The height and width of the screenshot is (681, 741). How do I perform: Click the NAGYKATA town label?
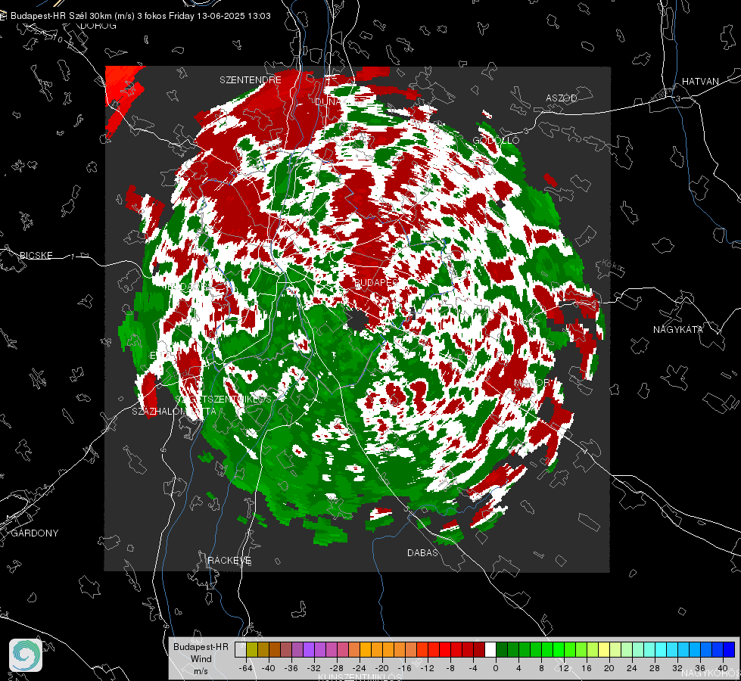pyautogui.click(x=678, y=329)
